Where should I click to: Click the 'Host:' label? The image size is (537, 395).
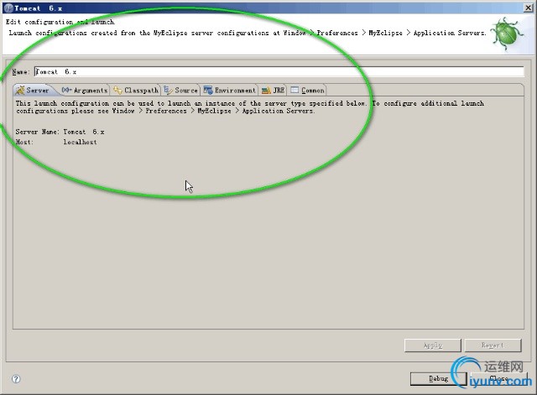pyautogui.click(x=24, y=142)
